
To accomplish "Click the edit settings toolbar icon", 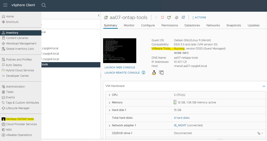I will click(x=176, y=17).
